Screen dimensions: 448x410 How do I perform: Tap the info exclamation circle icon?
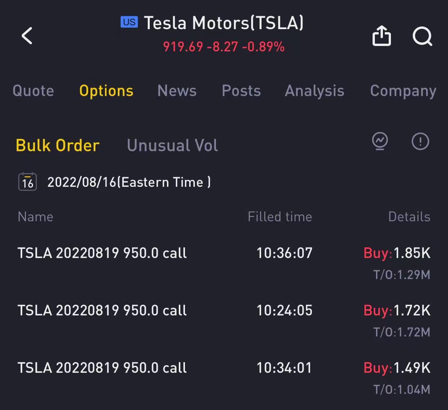[420, 141]
